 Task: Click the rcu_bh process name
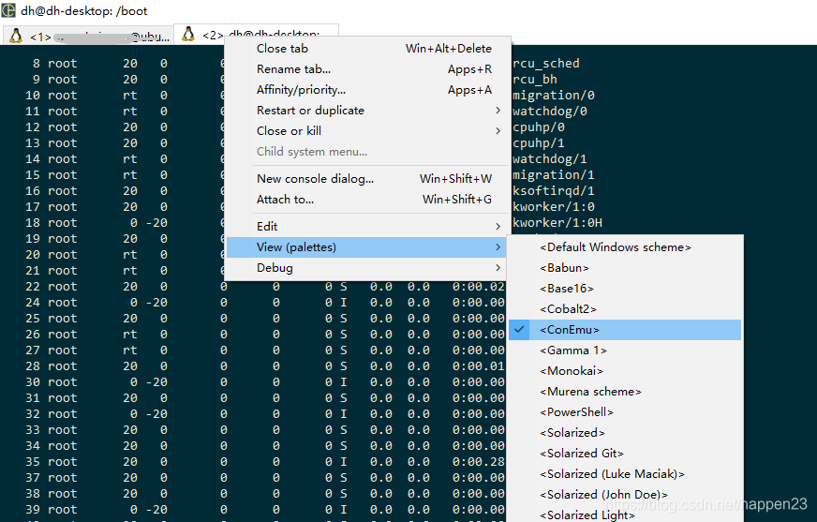535,80
